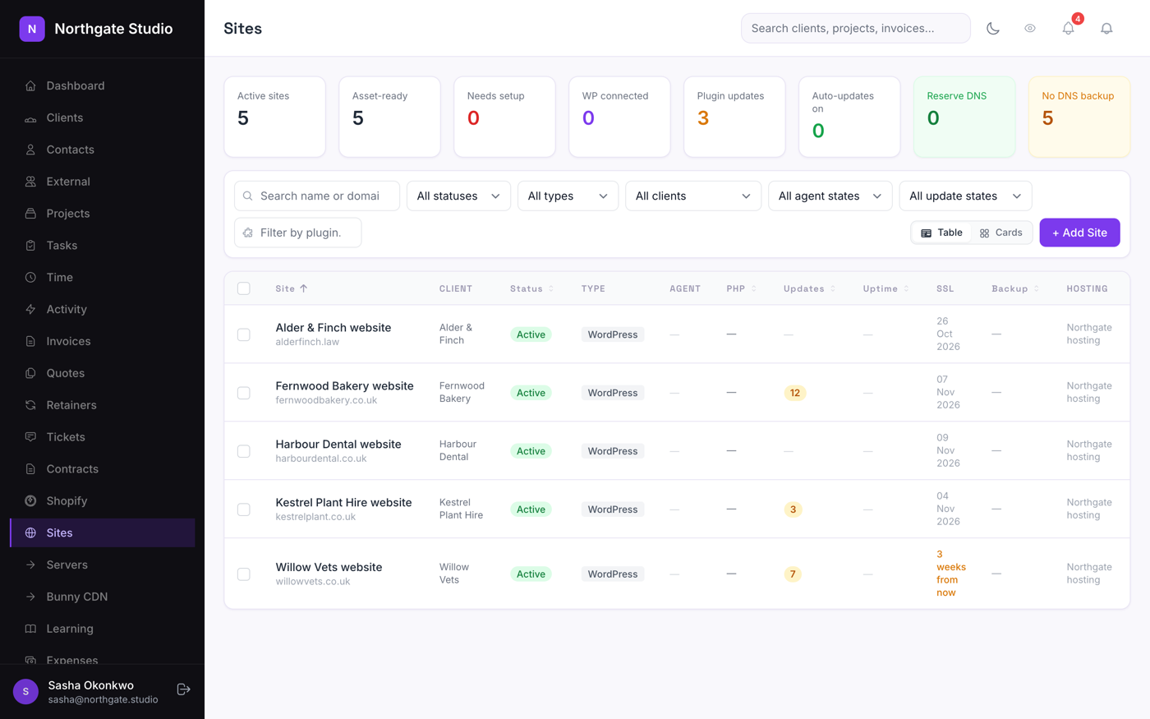Open the All clients dropdown
Viewport: 1150px width, 719px height.
coord(693,196)
